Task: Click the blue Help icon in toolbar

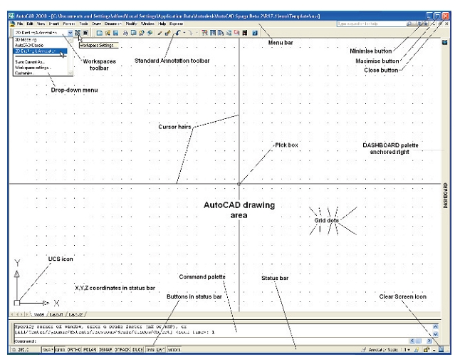Action: point(254,33)
